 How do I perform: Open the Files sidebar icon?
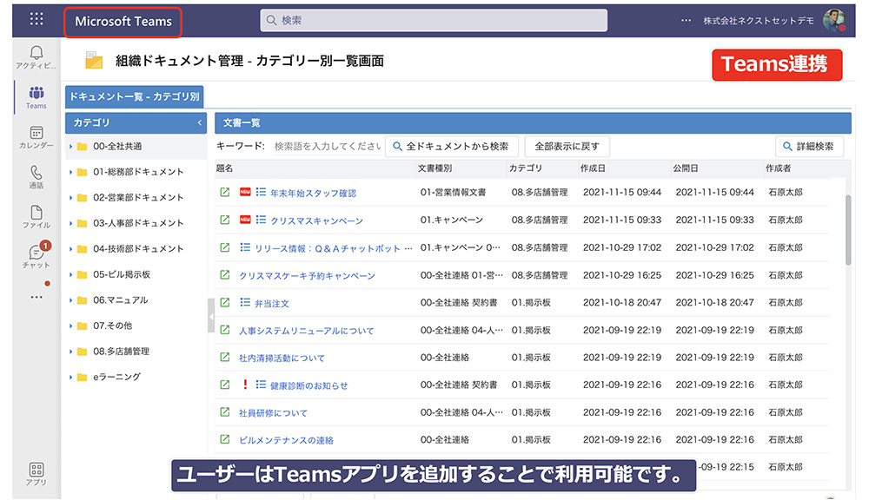click(36, 213)
